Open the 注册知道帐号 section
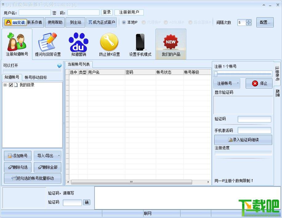 click(x=17, y=44)
